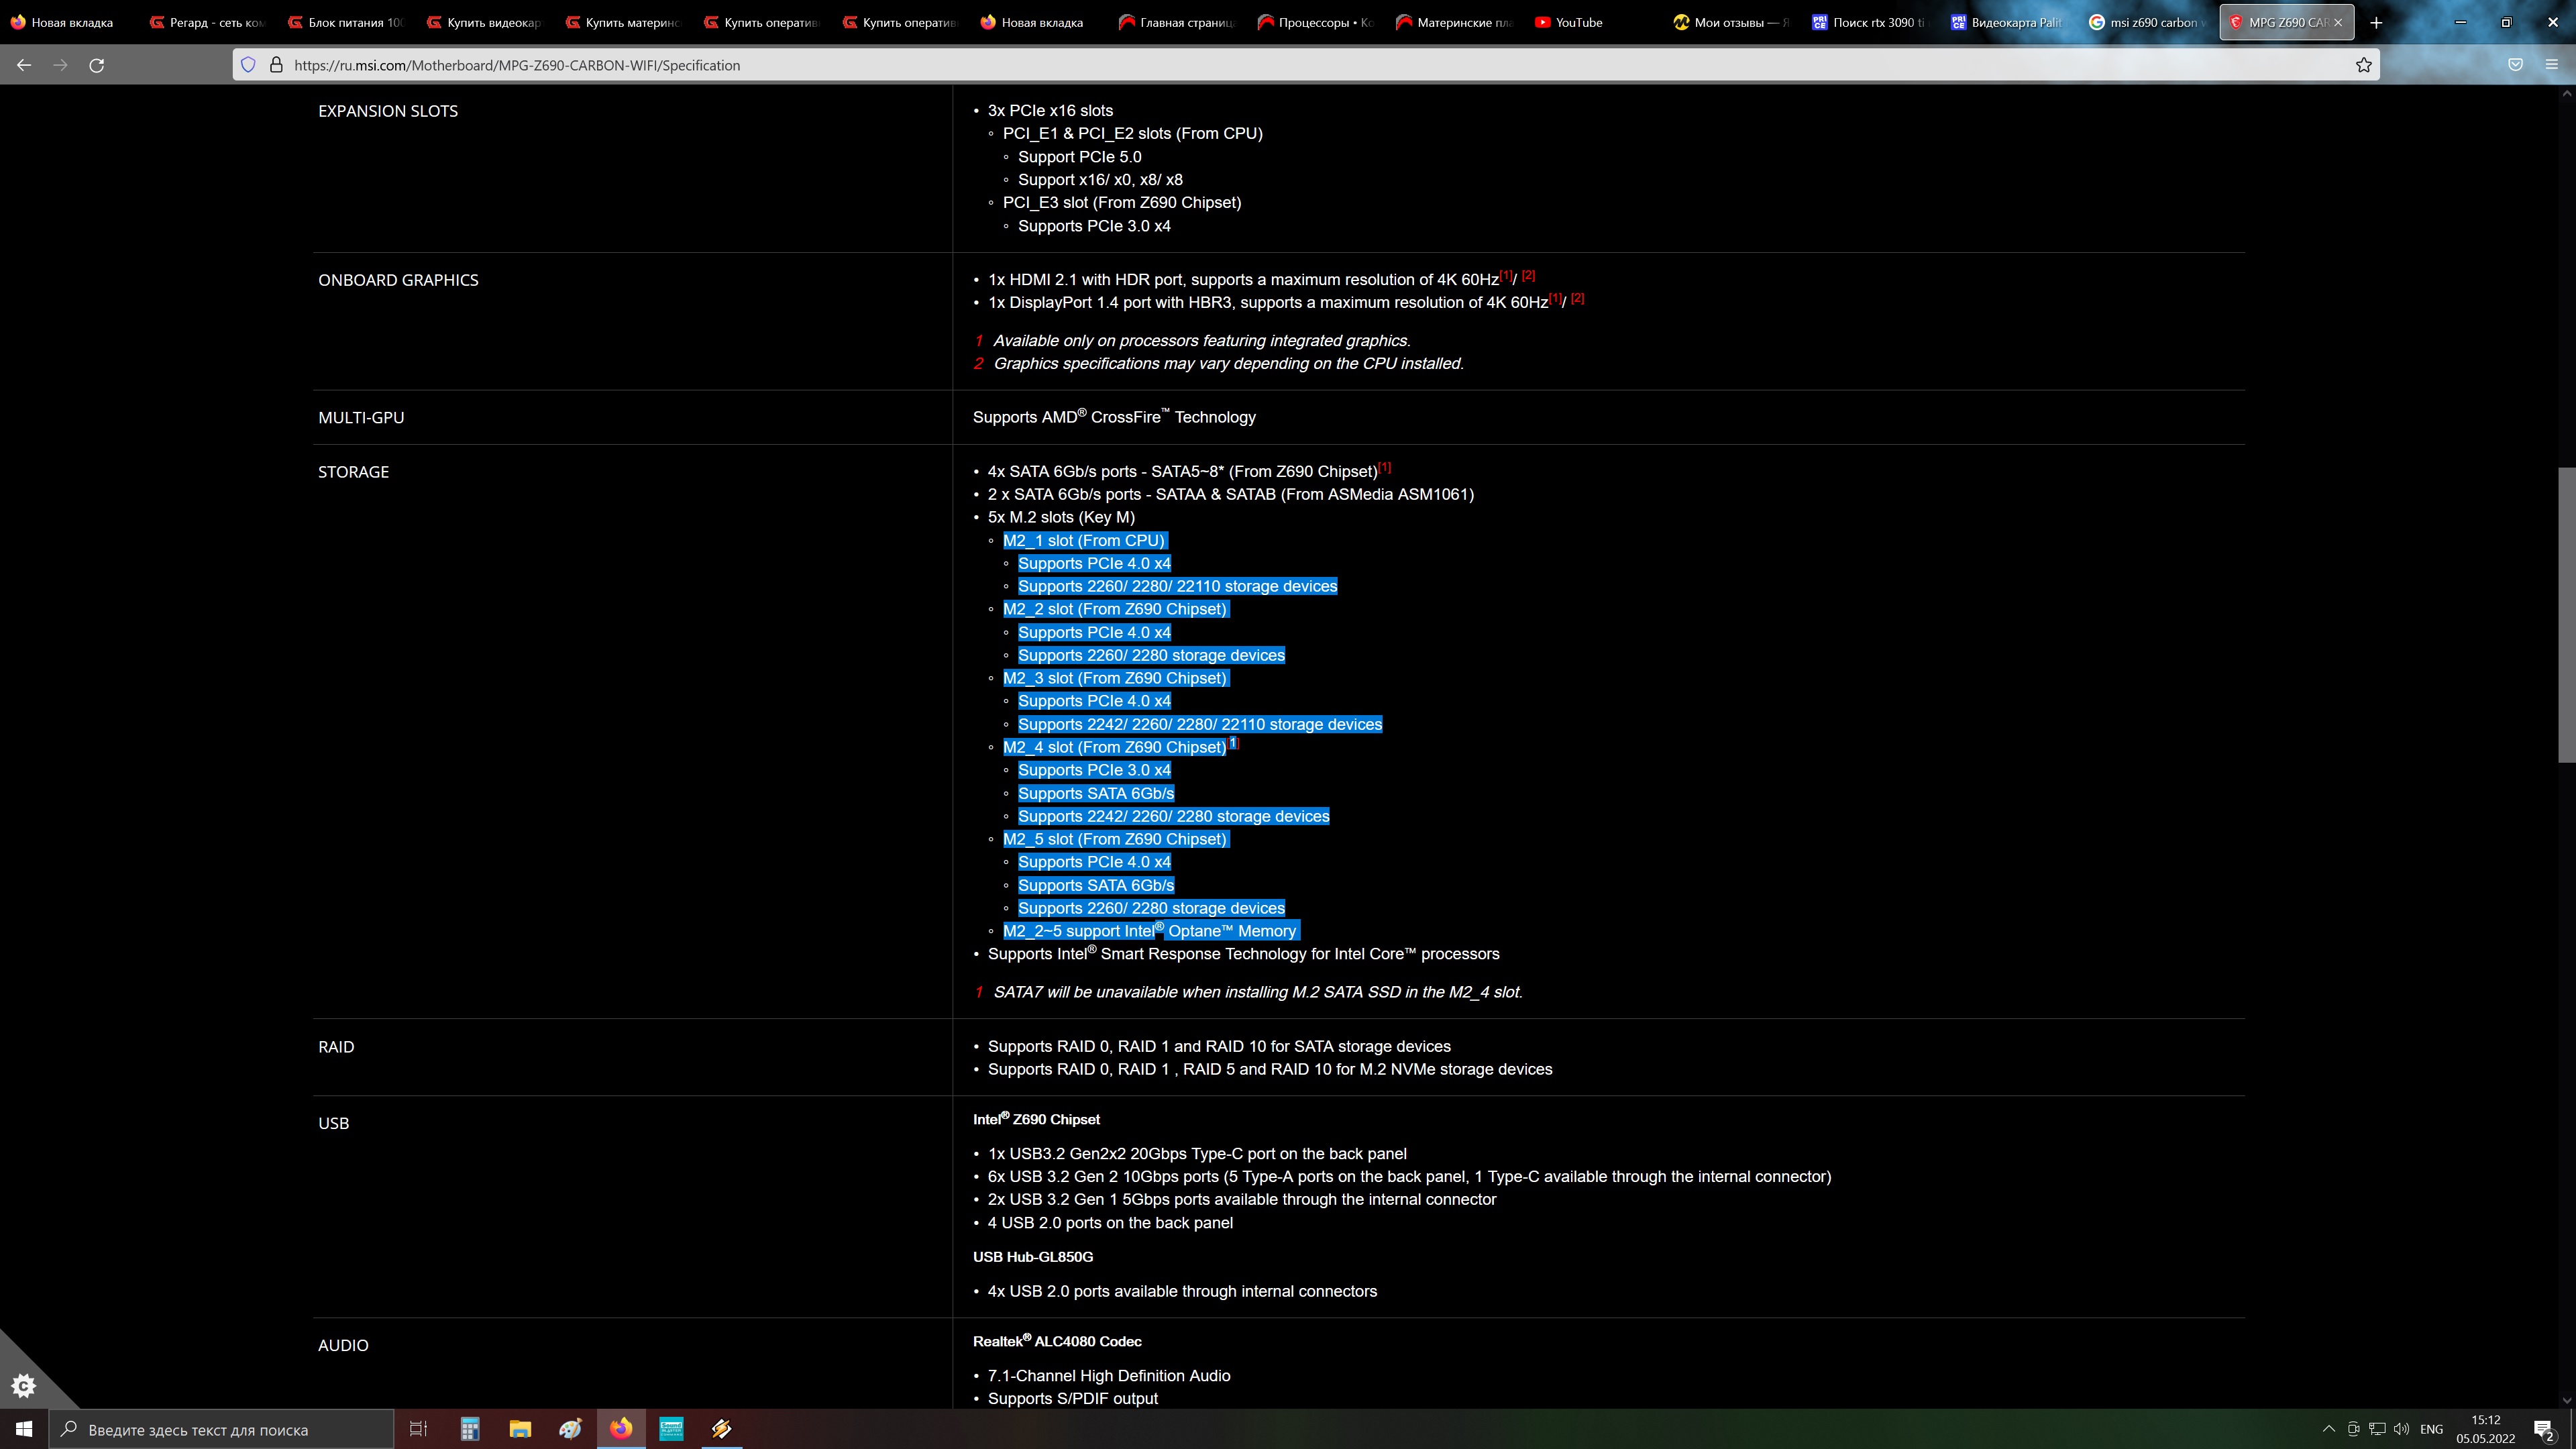Show hidden system tray icons

tap(2328, 1429)
